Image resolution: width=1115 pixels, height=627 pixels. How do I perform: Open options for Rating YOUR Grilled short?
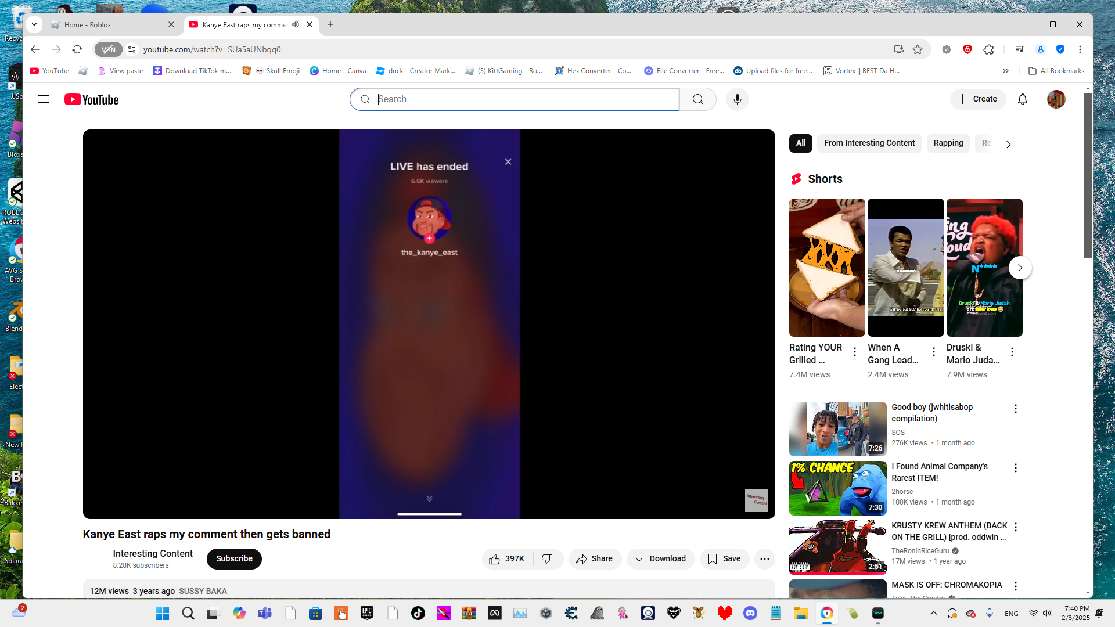(855, 352)
